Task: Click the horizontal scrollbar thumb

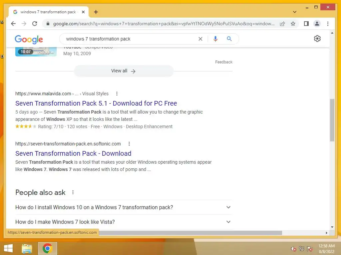Action: (x=190, y=233)
